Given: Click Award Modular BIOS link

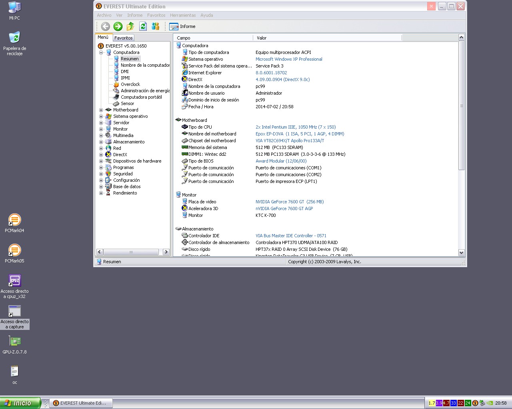Looking at the screenshot, I should 281,161.
